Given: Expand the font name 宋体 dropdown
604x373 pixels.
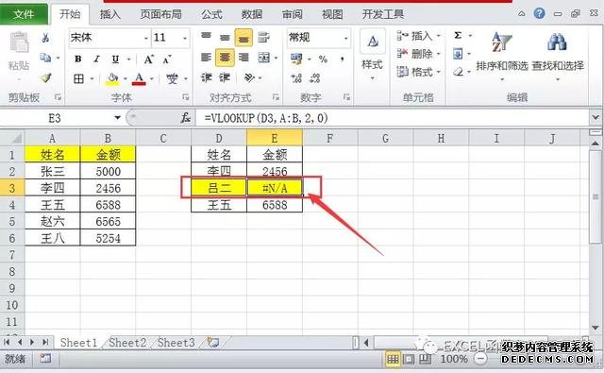Looking at the screenshot, I should [146, 38].
